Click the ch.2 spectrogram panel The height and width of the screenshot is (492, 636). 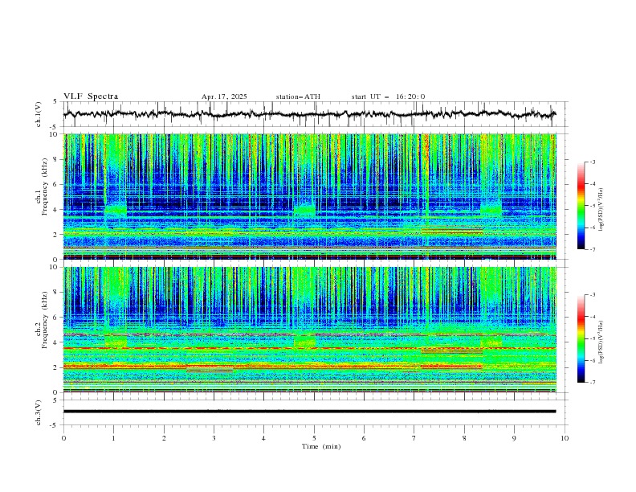309,330
